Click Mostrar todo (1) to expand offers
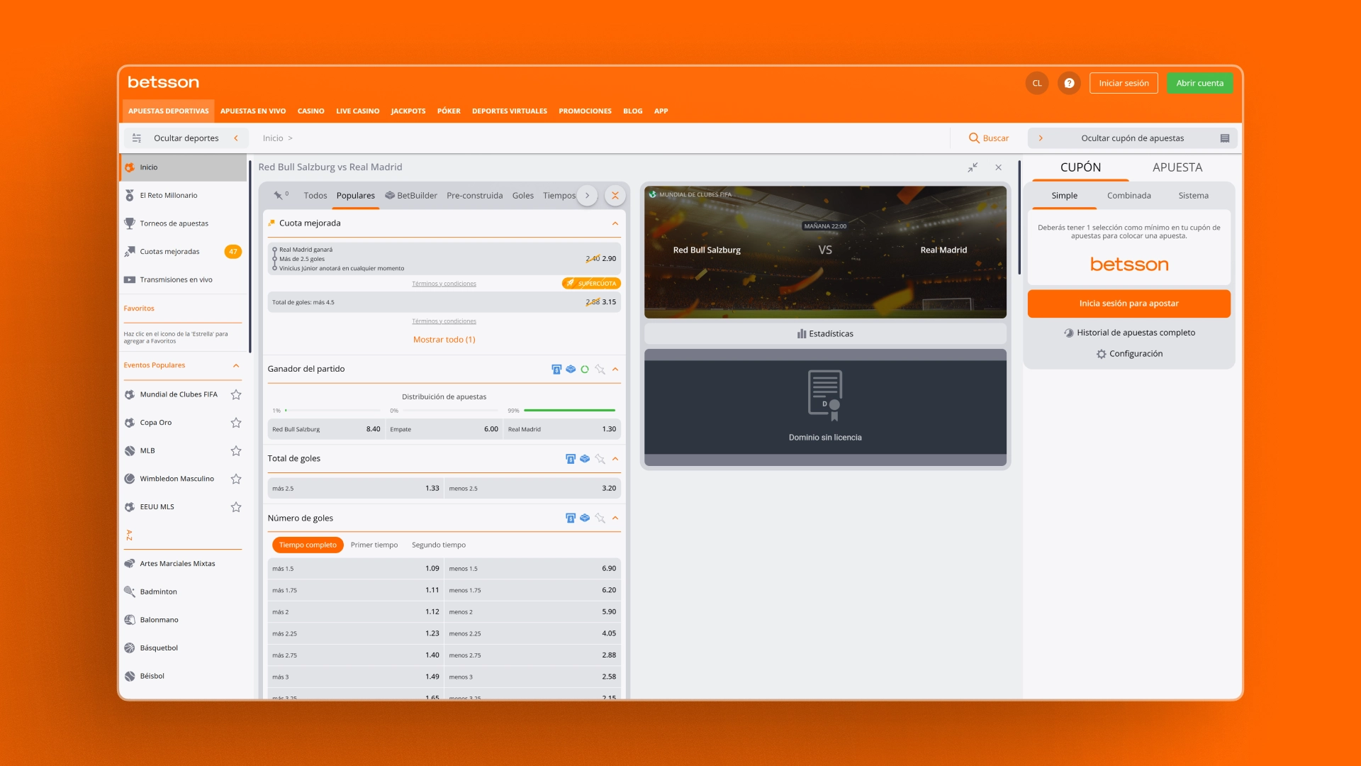 (444, 340)
